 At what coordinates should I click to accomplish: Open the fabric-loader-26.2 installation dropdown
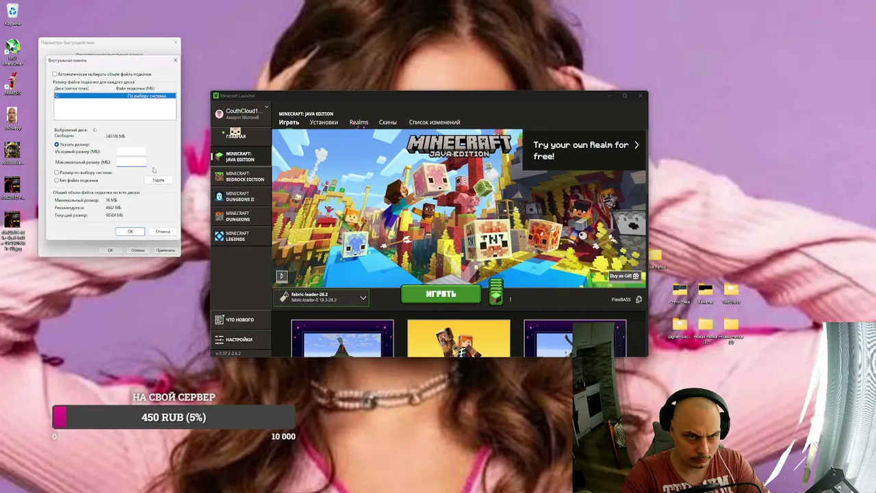coord(322,297)
